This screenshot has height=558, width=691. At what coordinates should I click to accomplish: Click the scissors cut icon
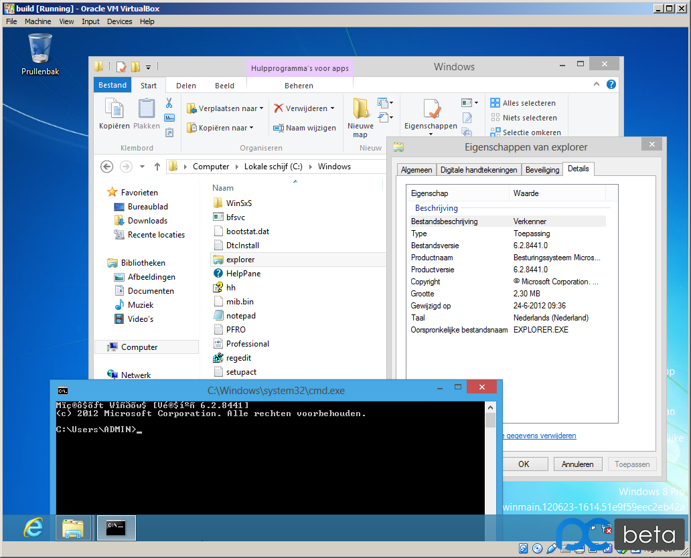pos(169,103)
